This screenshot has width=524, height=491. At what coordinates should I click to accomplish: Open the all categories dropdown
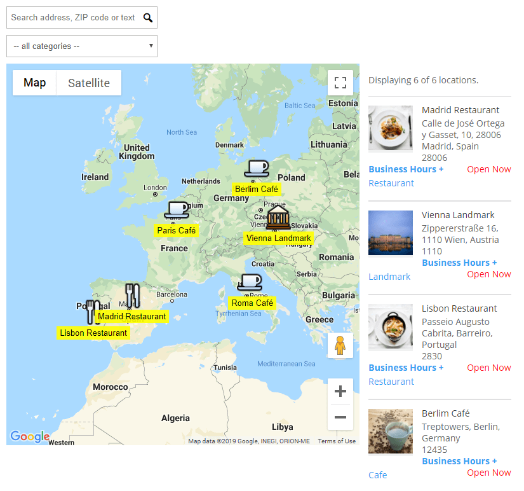point(81,46)
